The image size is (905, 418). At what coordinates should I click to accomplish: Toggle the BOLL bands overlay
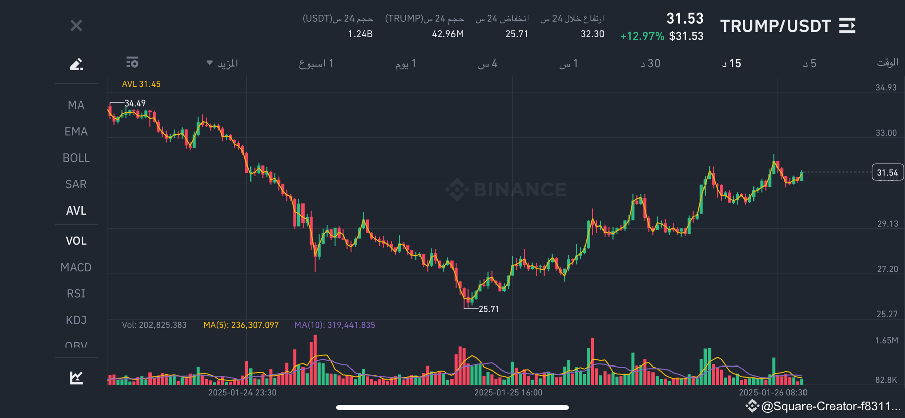coord(76,158)
